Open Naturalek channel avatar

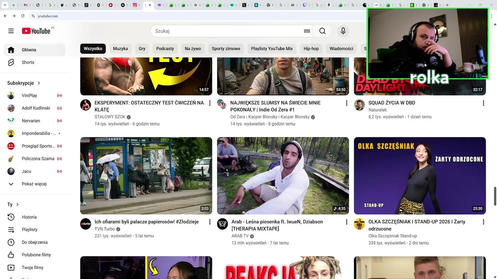pyautogui.click(x=359, y=105)
